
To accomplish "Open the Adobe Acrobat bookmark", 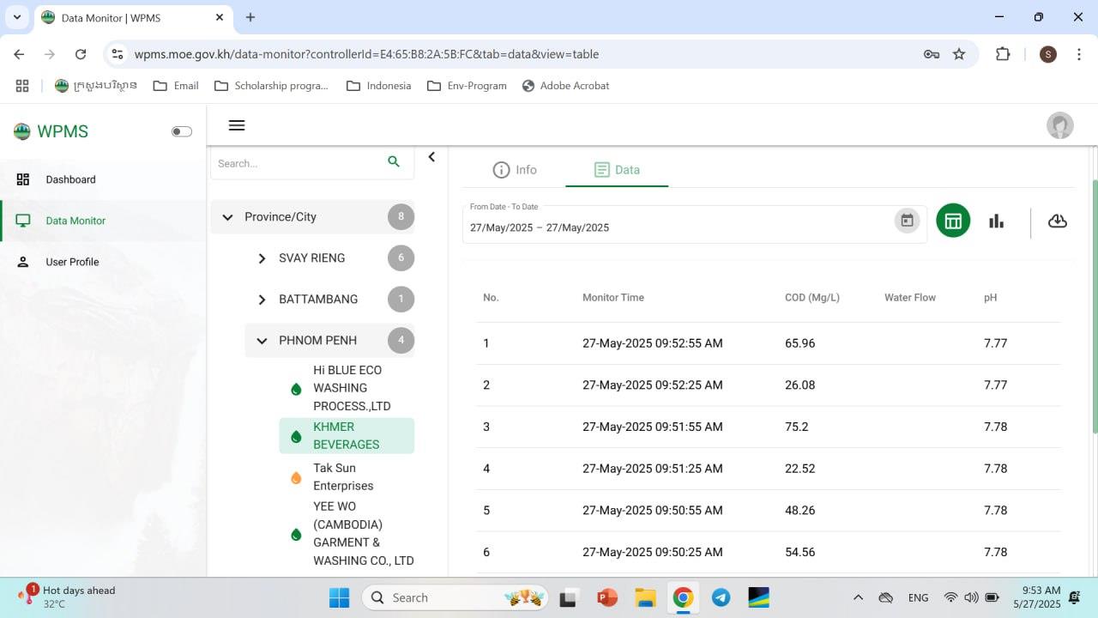I will (x=565, y=86).
